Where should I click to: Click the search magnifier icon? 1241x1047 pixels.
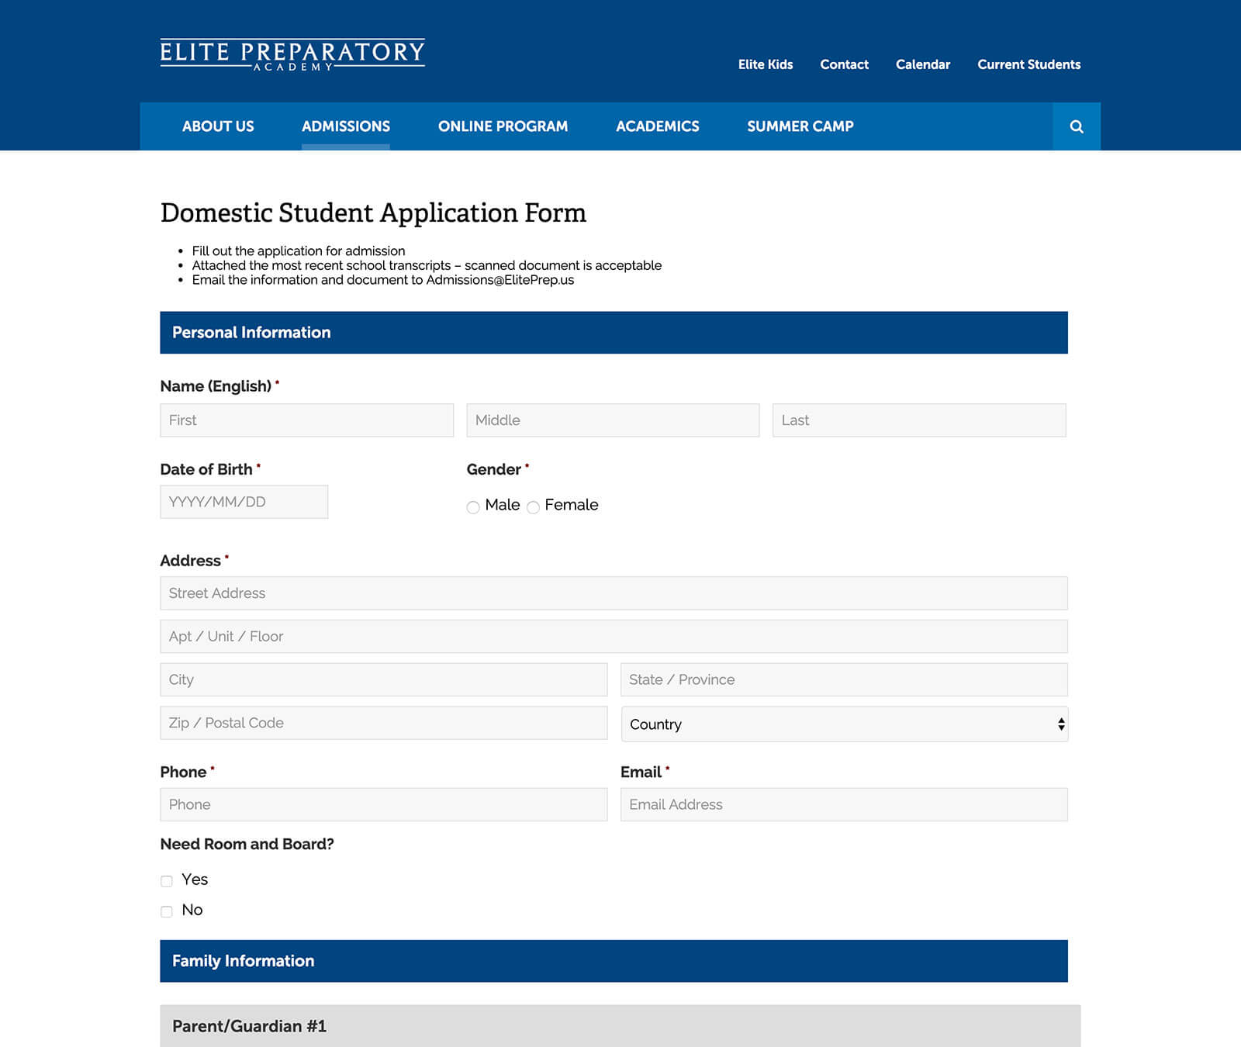[1076, 126]
